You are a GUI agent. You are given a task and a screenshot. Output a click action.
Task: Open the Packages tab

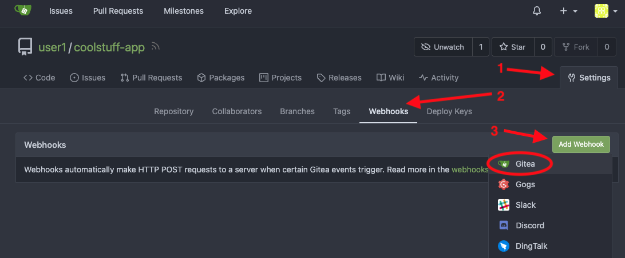(221, 78)
